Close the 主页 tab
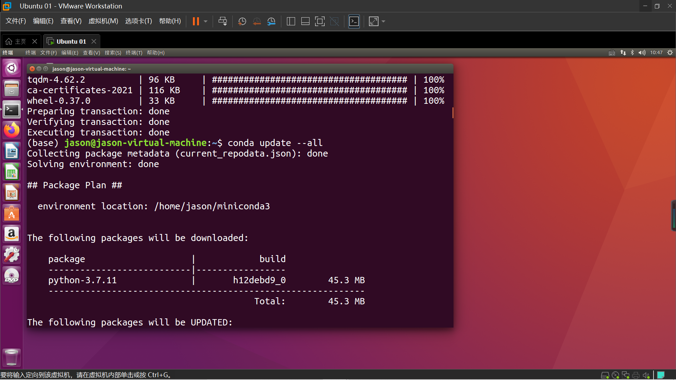Screen dimensions: 676x380 pyautogui.click(x=35, y=42)
